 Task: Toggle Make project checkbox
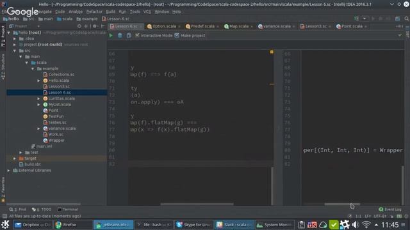pos(177,35)
